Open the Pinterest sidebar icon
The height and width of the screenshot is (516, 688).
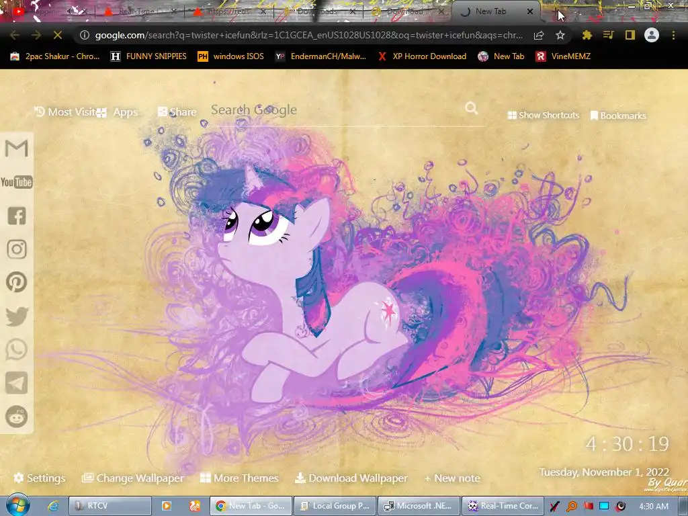(x=16, y=282)
